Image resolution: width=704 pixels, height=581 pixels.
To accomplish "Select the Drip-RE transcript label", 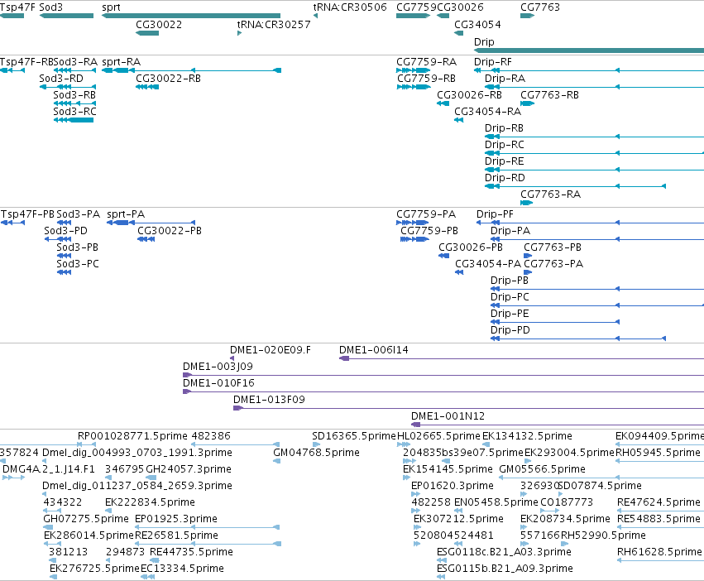I will point(504,161).
